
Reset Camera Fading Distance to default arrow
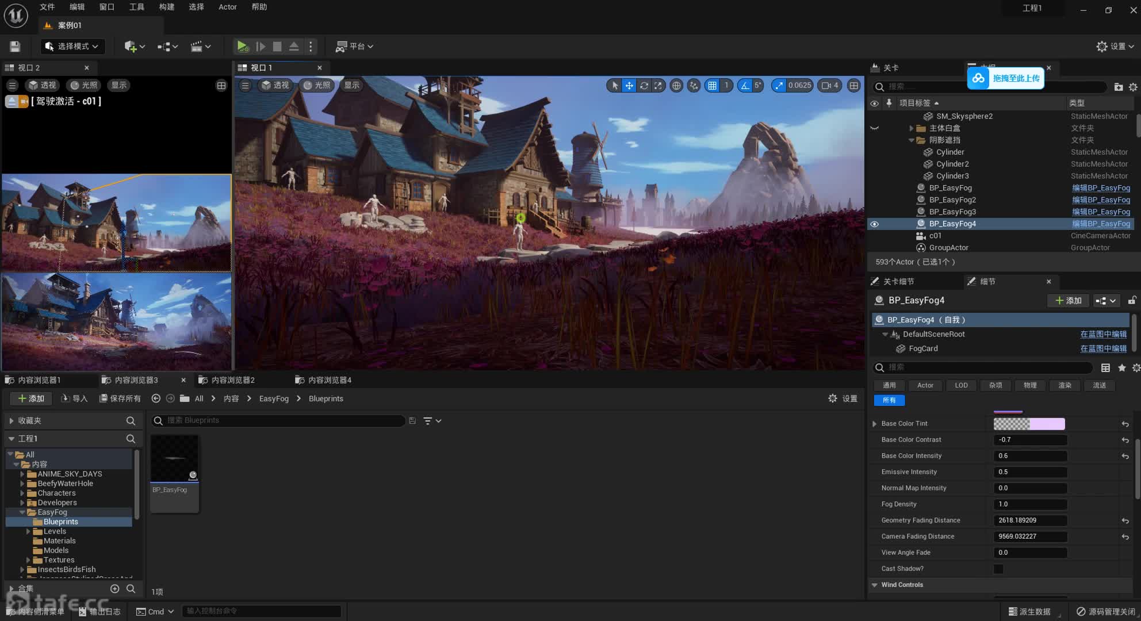[1125, 536]
